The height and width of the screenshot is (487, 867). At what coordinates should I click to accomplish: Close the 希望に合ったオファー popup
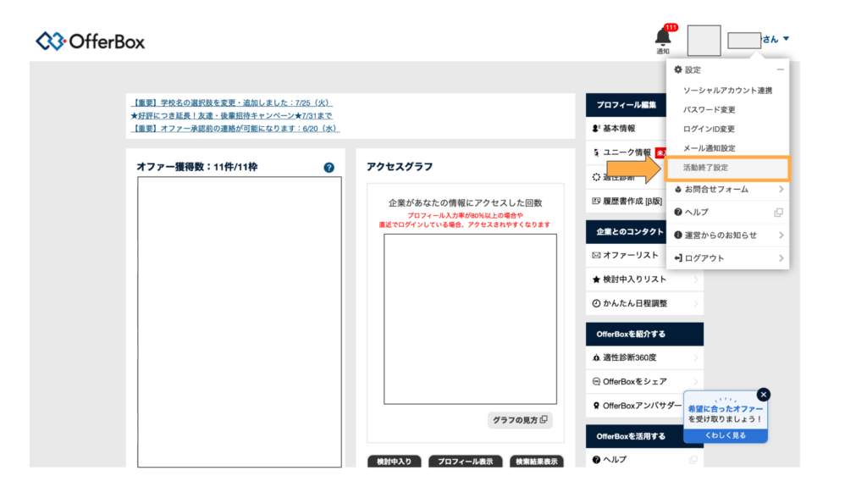point(764,395)
